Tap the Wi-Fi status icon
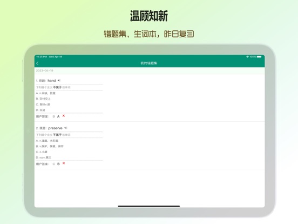 coord(247,57)
